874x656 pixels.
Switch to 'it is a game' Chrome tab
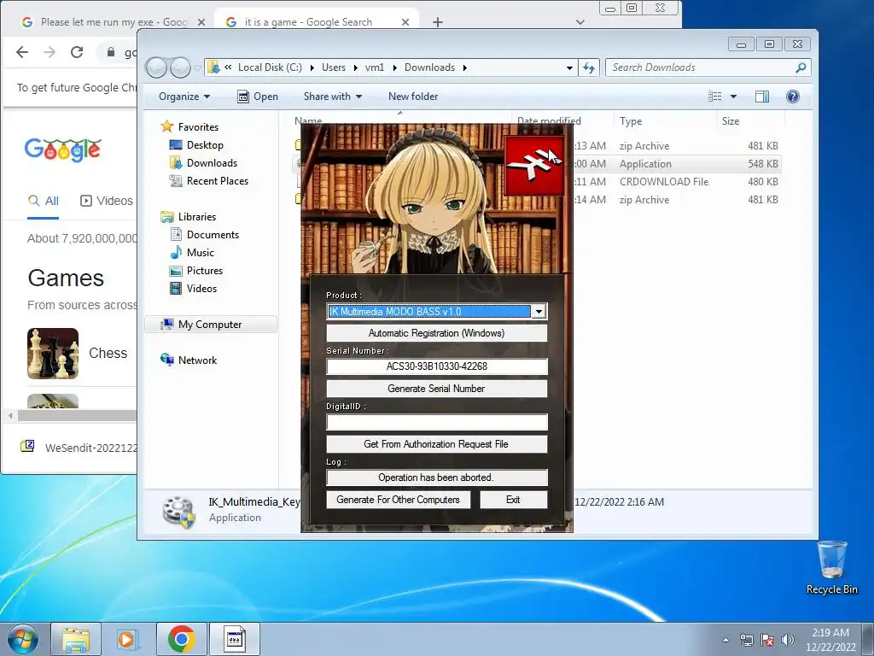[x=318, y=22]
